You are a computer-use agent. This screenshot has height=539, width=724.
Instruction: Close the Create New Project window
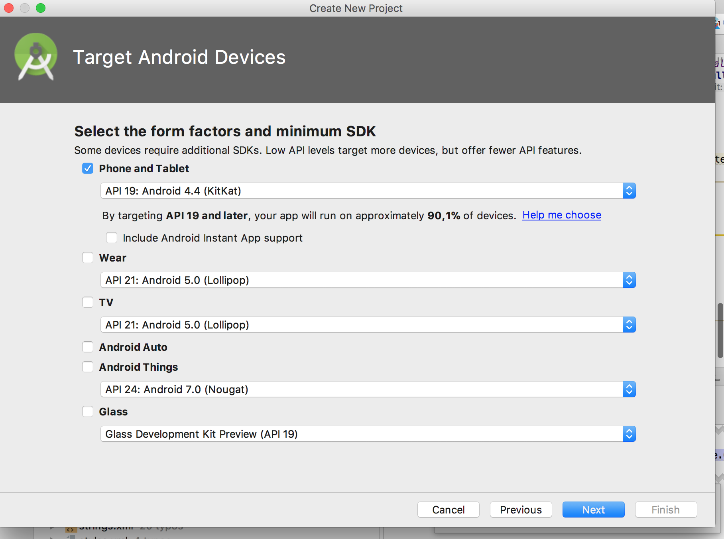click(9, 8)
